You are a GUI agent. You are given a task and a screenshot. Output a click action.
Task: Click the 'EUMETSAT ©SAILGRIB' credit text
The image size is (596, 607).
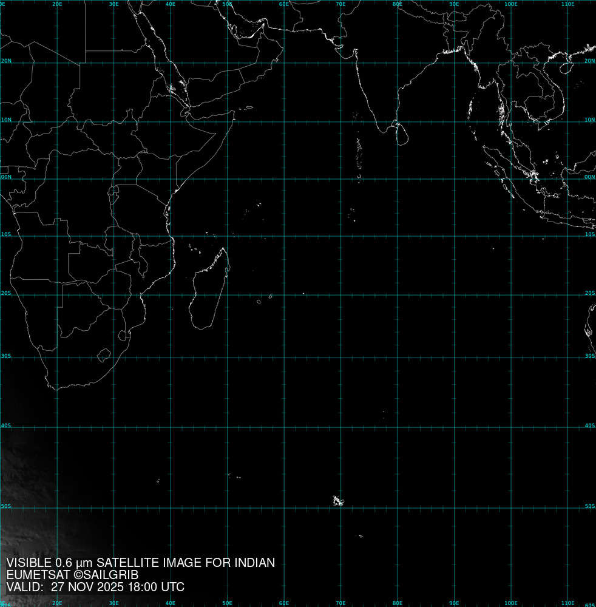(x=72, y=575)
